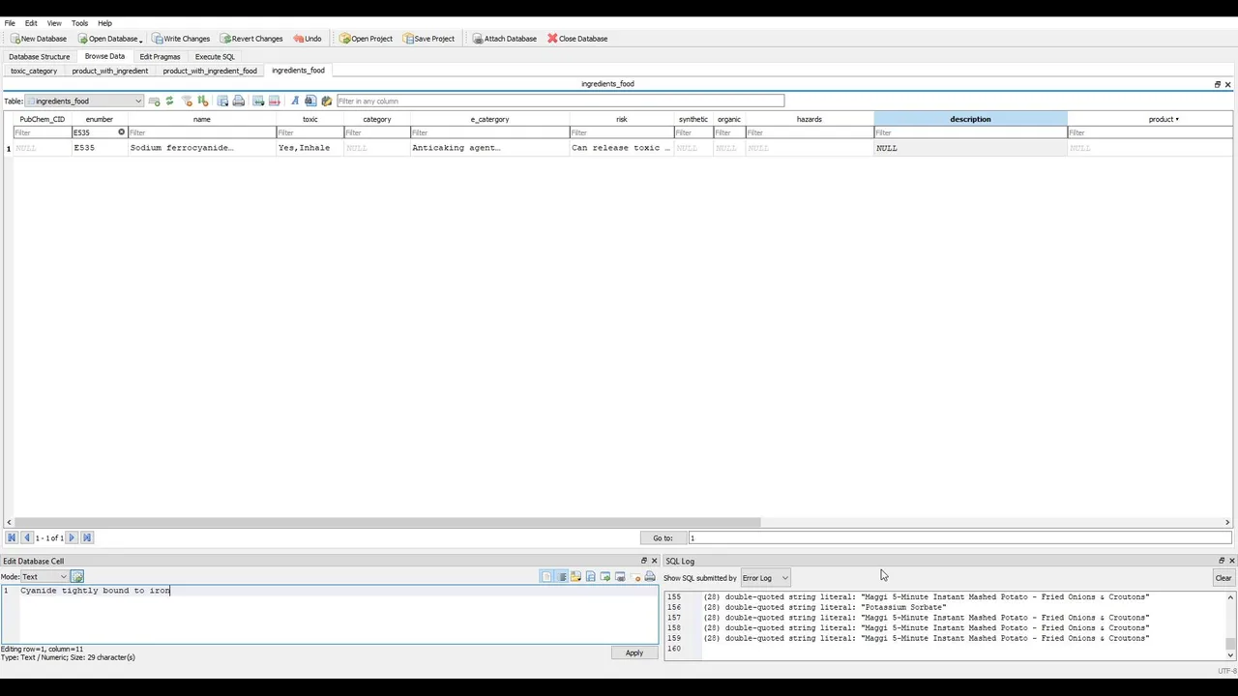Click the Open Project toolbar button
Image resolution: width=1238 pixels, height=696 pixels.
366,39
